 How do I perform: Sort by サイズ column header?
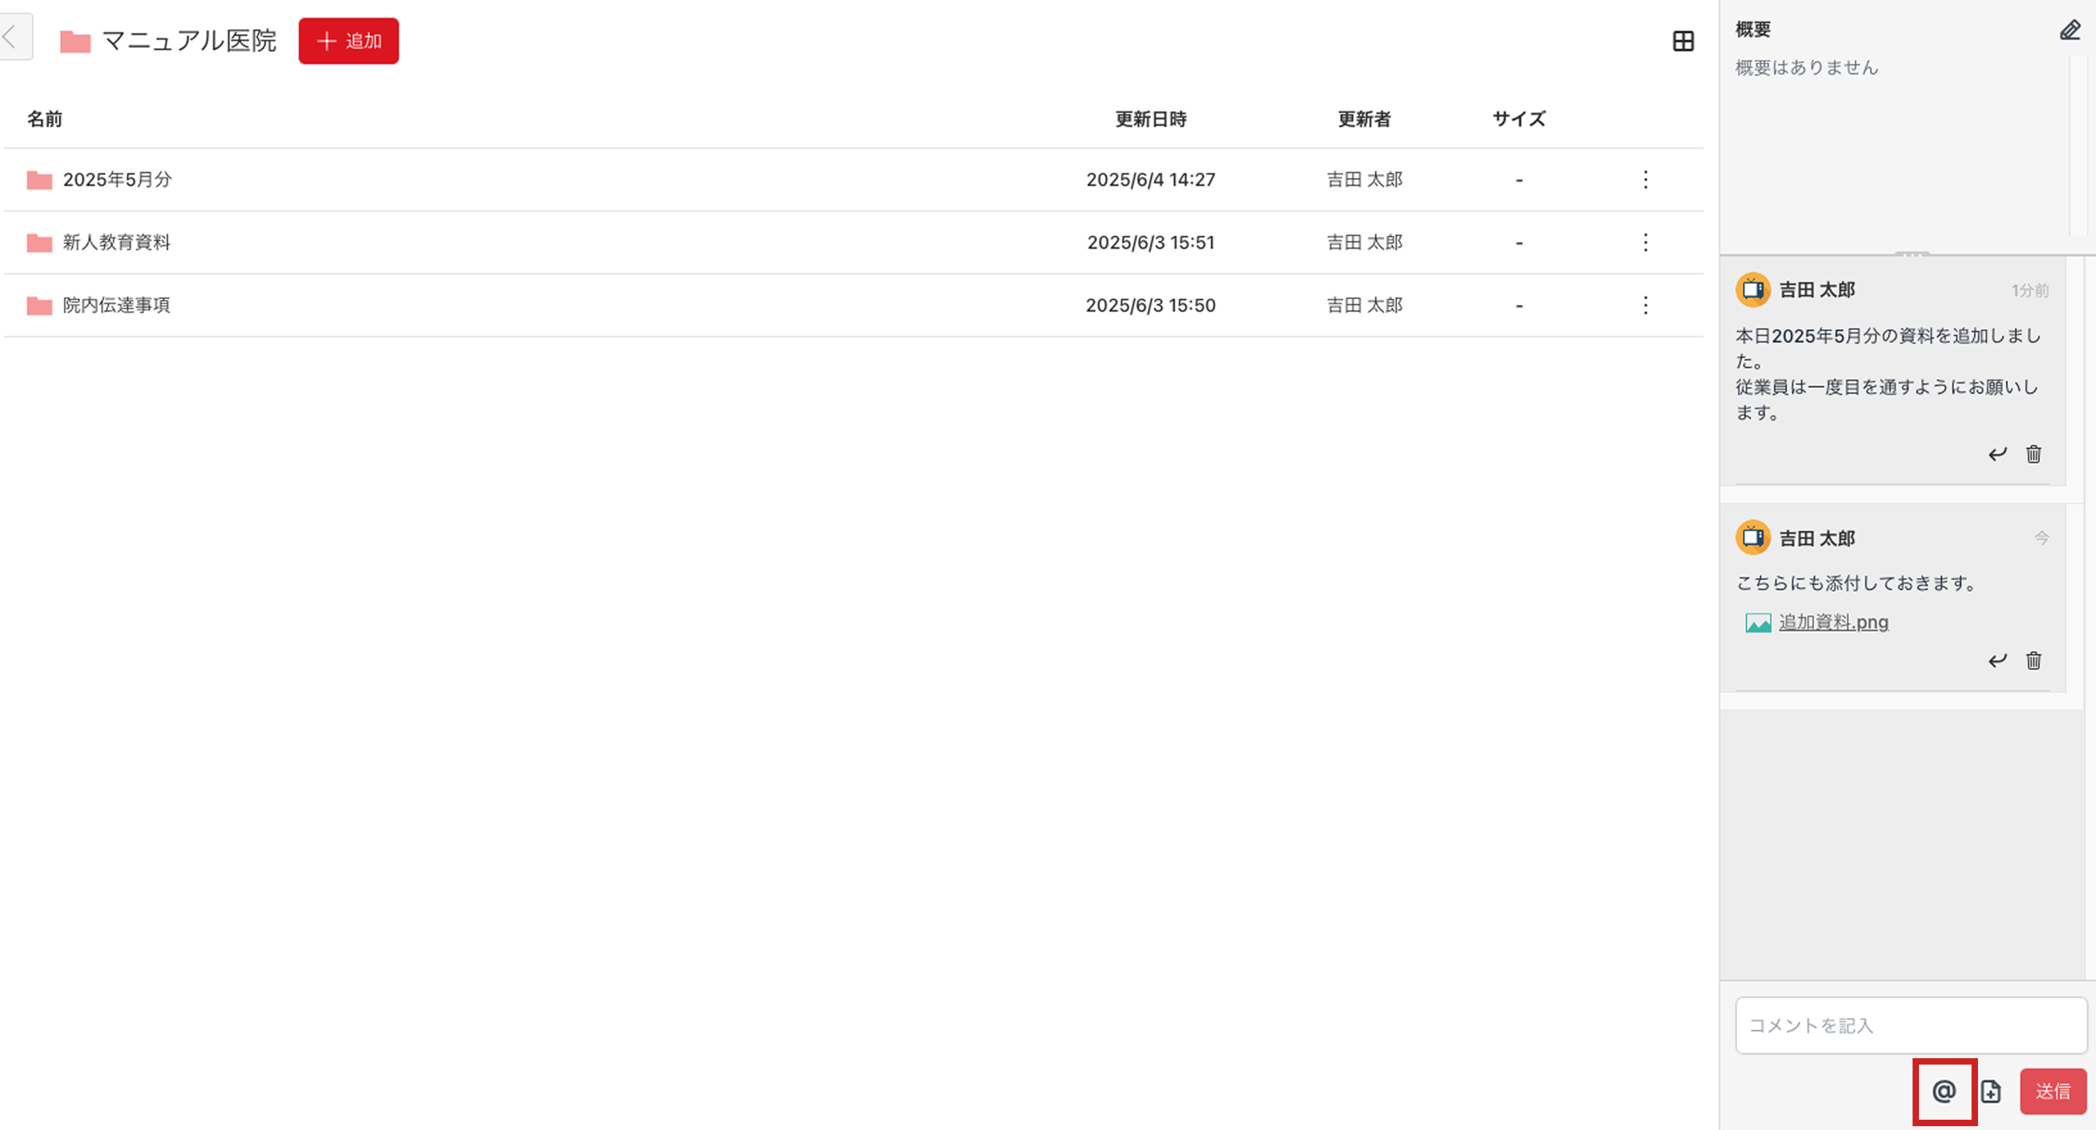(1518, 119)
